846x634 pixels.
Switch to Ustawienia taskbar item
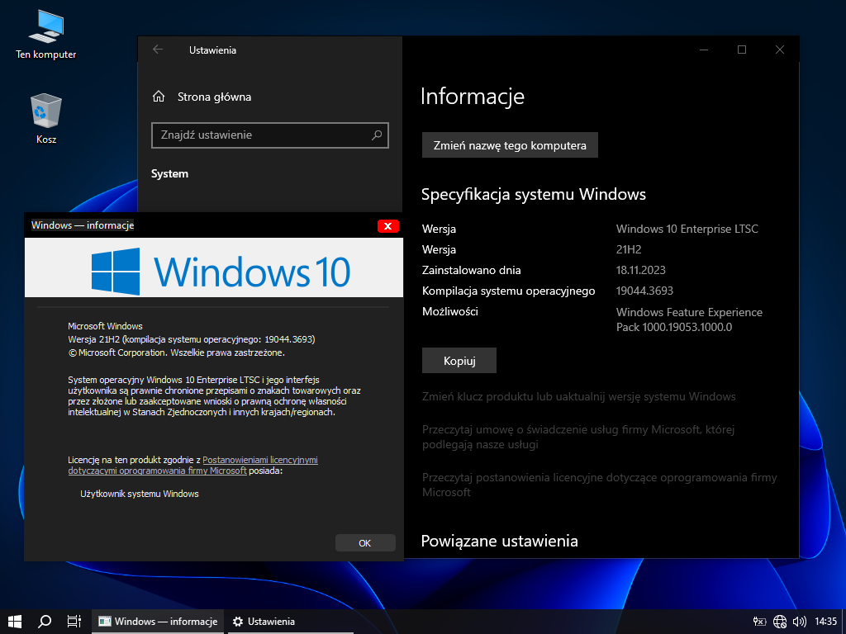[x=264, y=621]
